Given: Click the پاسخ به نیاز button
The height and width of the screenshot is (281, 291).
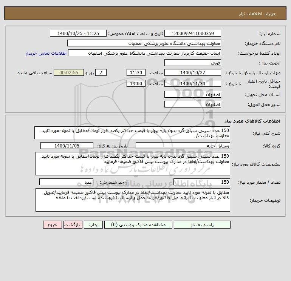Looking at the screenshot, I should 202,225.
